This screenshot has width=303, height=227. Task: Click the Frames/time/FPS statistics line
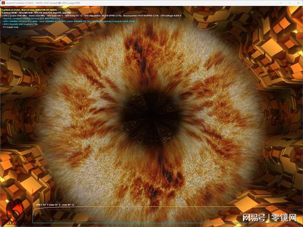click(x=36, y=12)
